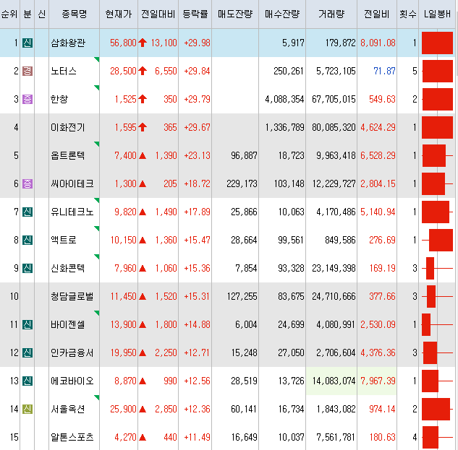Click the 증 badge icon for 한창
458x450 pixels.
(27, 100)
